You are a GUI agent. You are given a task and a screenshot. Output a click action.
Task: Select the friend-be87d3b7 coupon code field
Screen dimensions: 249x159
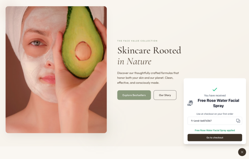[215, 121]
